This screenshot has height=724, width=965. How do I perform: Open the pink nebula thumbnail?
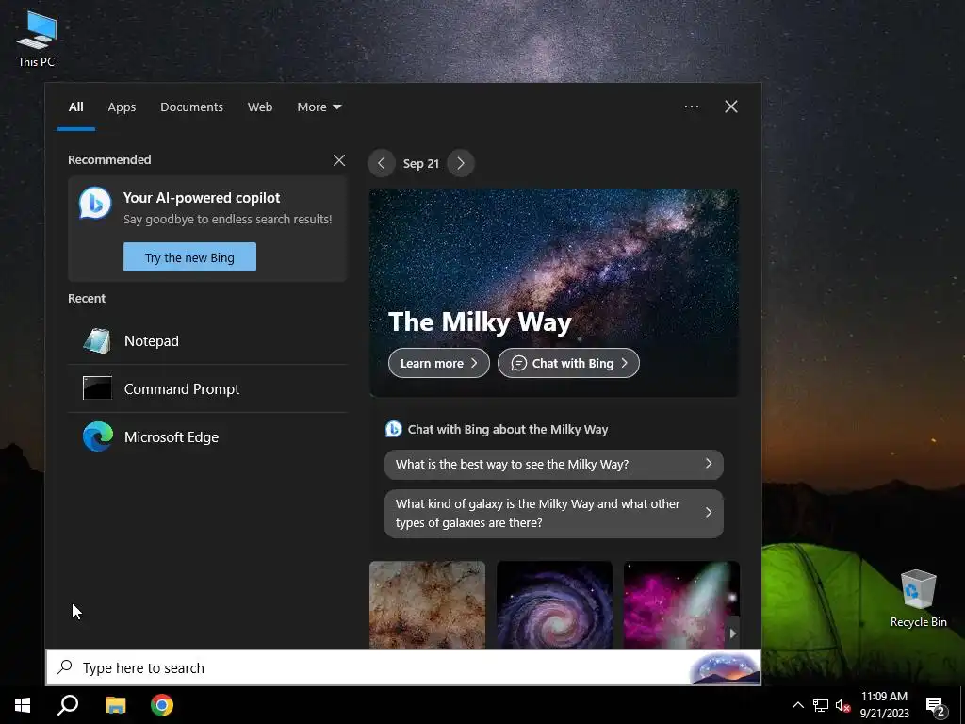(x=681, y=604)
